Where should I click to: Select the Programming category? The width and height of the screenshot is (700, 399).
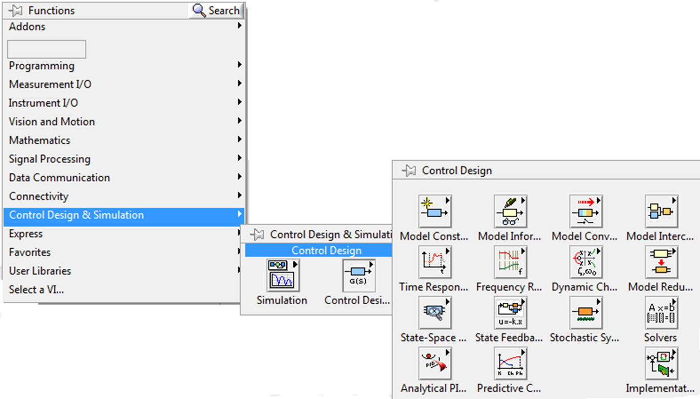[124, 66]
